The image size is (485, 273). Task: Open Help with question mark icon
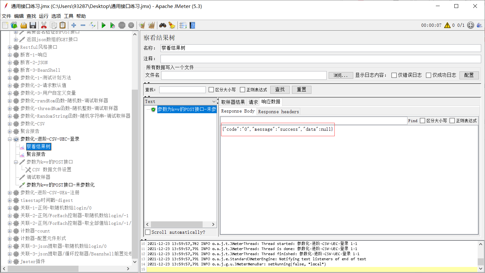[192, 25]
